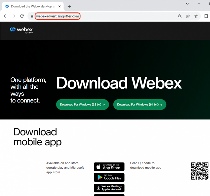This screenshot has height=196, width=210.
Task: View site info via the lock icon
Action: pos(32,16)
